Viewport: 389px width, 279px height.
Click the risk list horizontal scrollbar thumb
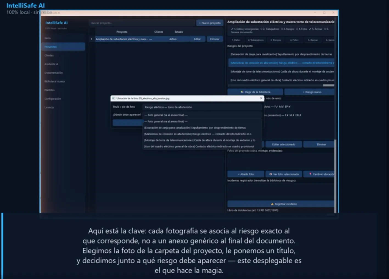(x=329, y=85)
